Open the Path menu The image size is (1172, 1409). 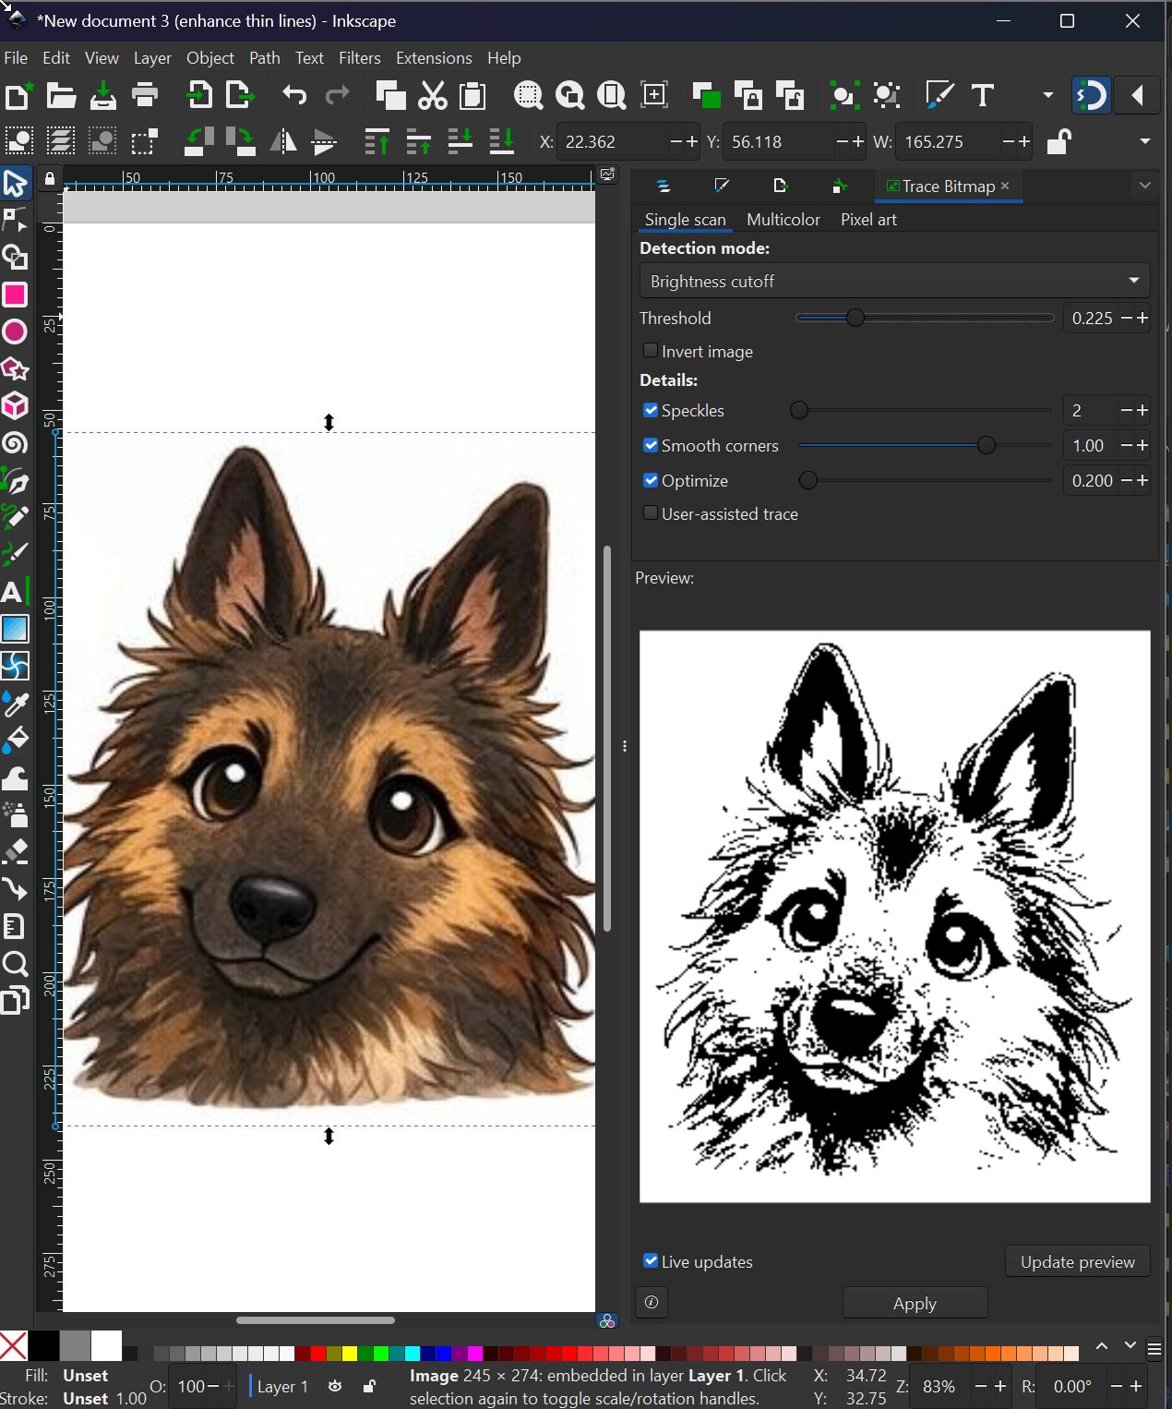coord(264,57)
